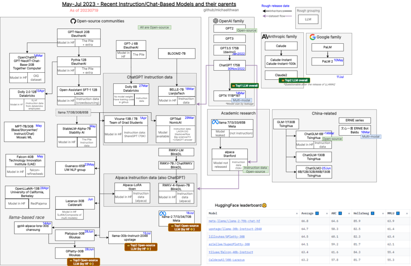Select the ERNIE series box
The image size is (411, 266).
(355, 120)
